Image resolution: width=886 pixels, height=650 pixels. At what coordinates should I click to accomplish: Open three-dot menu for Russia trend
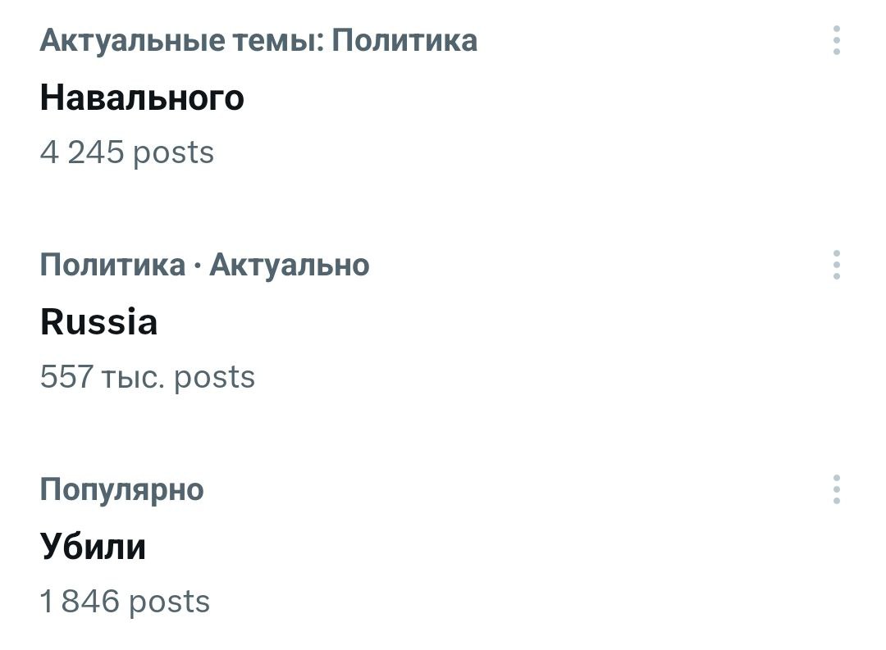[836, 265]
